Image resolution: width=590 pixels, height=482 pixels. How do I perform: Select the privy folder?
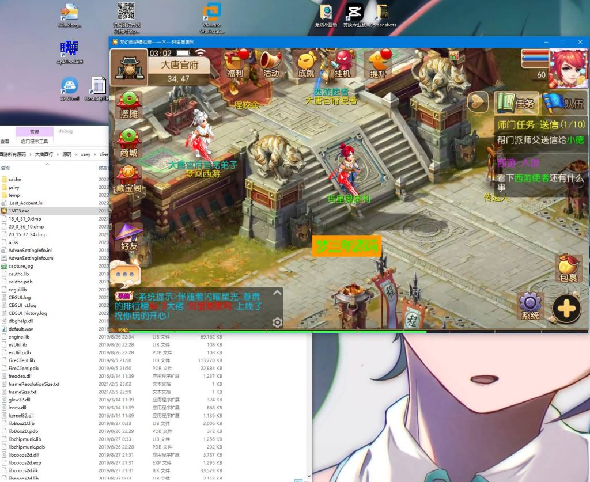coord(14,187)
